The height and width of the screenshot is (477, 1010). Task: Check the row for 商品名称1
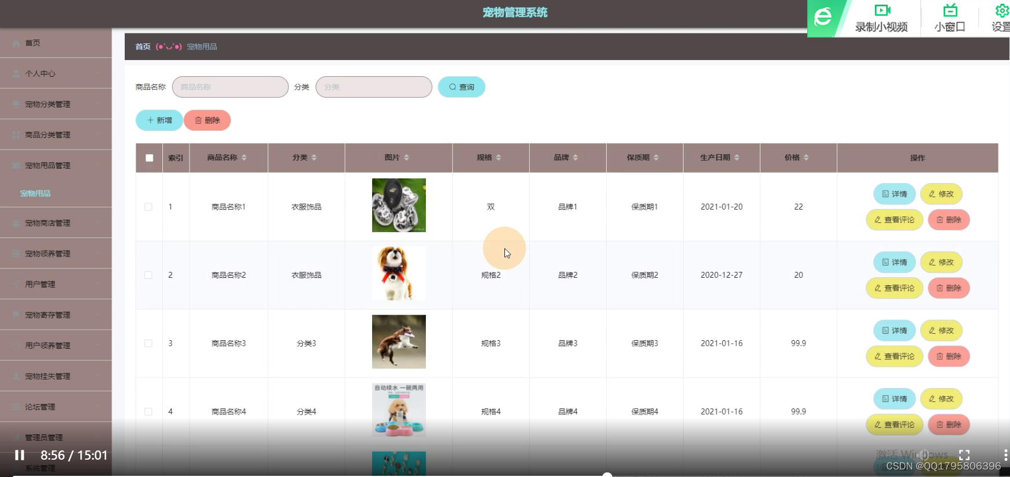pyautogui.click(x=148, y=207)
